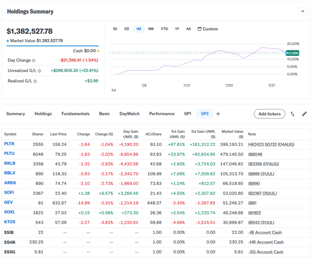Click the 14.08% chart value marker

(x=293, y=53)
